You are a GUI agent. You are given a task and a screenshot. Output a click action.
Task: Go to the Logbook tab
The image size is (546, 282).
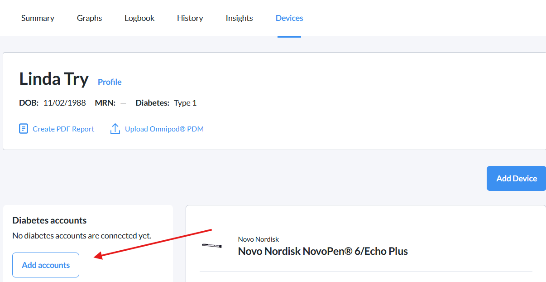pos(139,18)
